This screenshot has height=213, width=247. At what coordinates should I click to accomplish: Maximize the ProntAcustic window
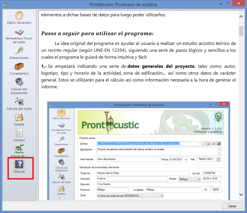(x=228, y=3)
